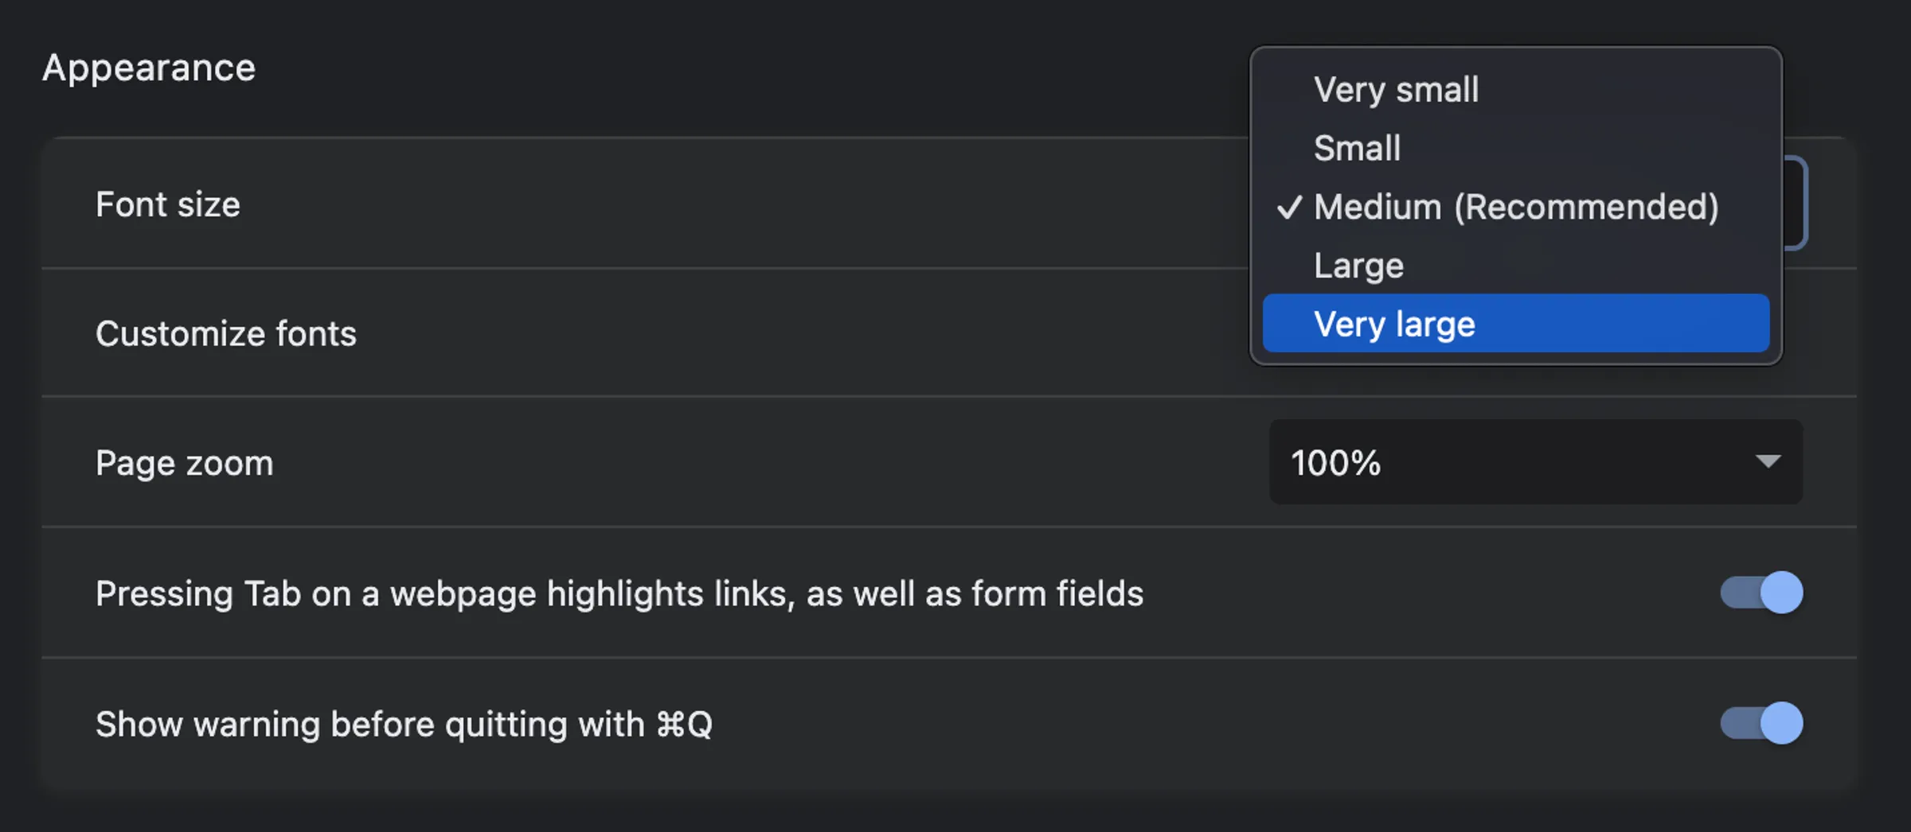The width and height of the screenshot is (1911, 832).
Task: Click the Show warning before quitting label
Action: 404,723
